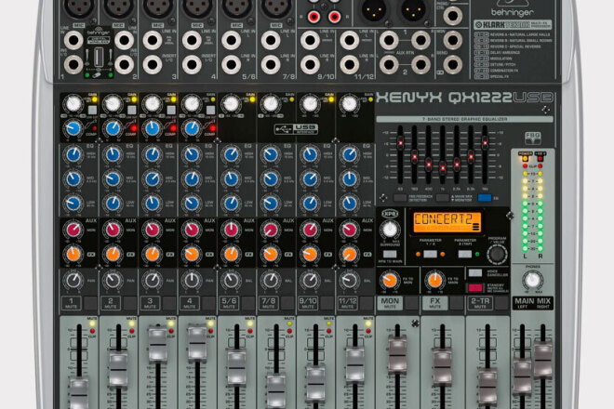The image size is (614, 409).
Task: Move the Main Mix right fader
Action: click(x=543, y=359)
